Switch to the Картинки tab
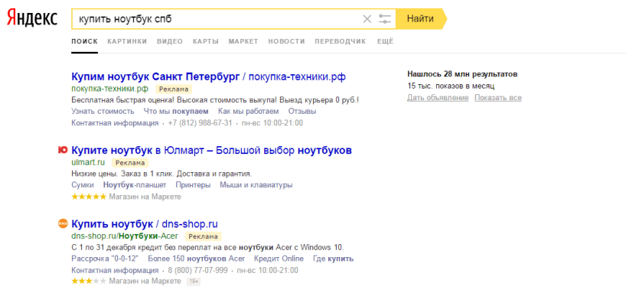This screenshot has height=293, width=626. click(x=127, y=41)
